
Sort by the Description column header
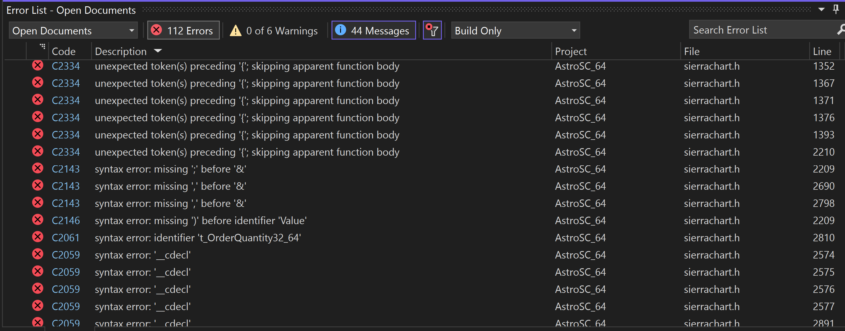(121, 52)
